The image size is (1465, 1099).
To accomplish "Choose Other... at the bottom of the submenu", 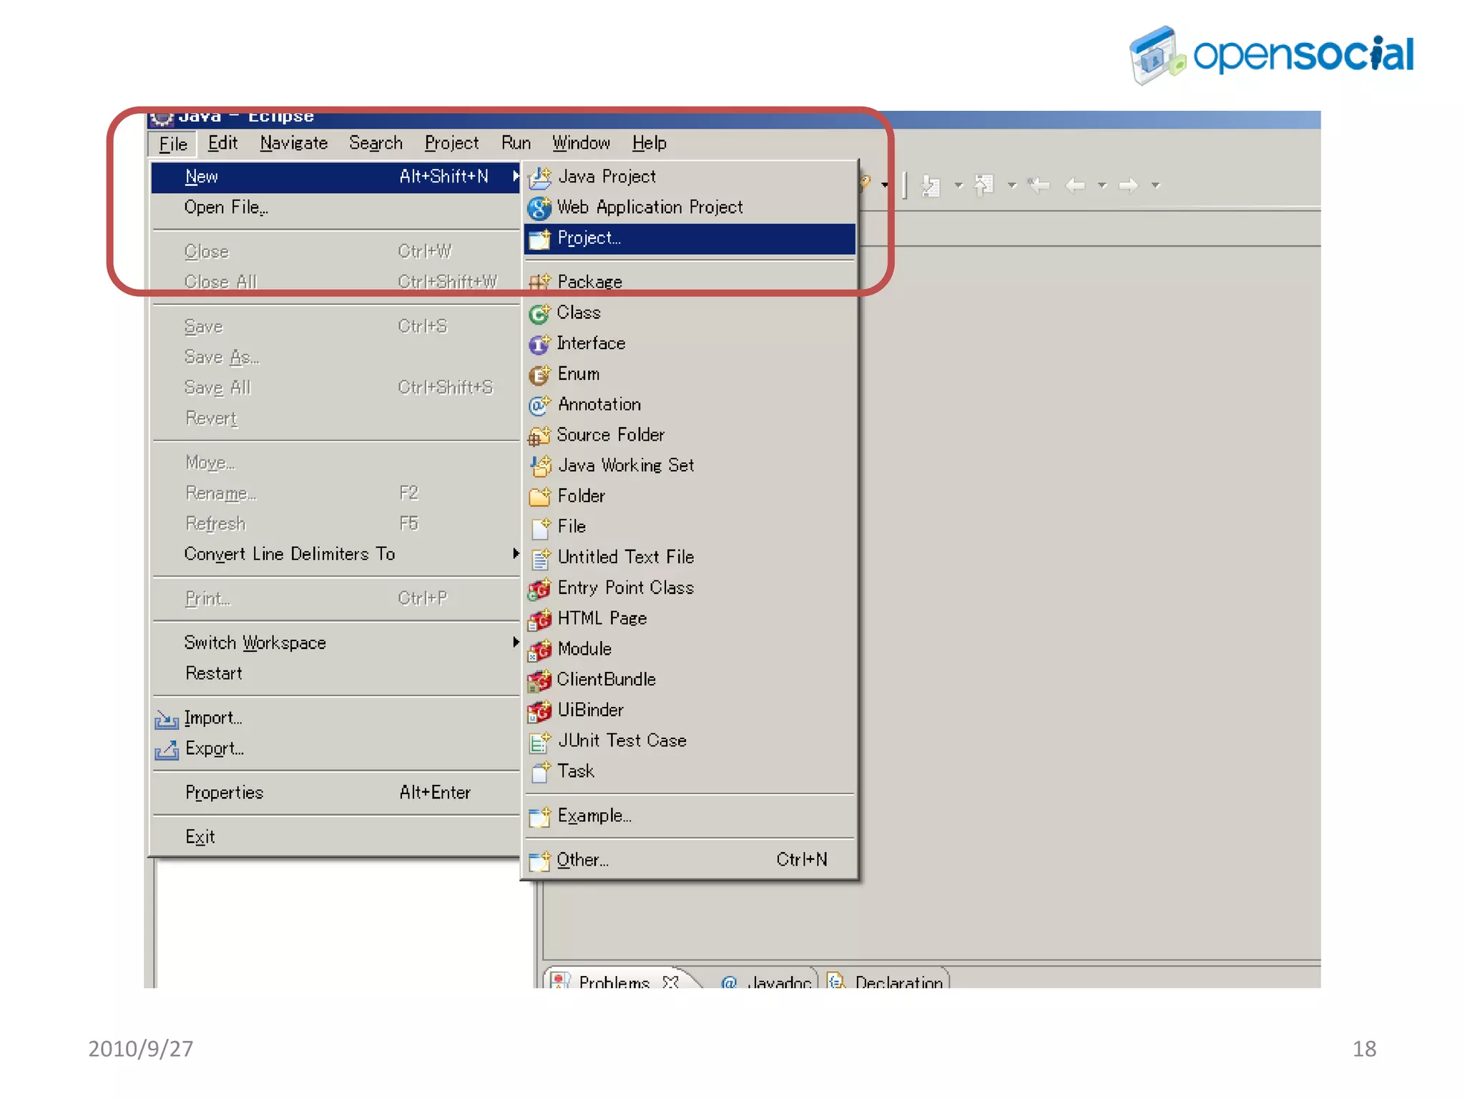I will click(582, 860).
